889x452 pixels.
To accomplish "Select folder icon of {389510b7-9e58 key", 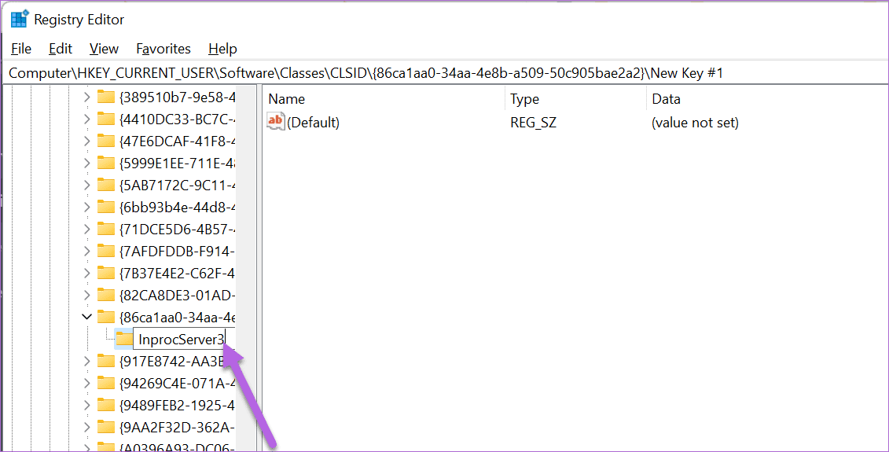I will tap(106, 97).
